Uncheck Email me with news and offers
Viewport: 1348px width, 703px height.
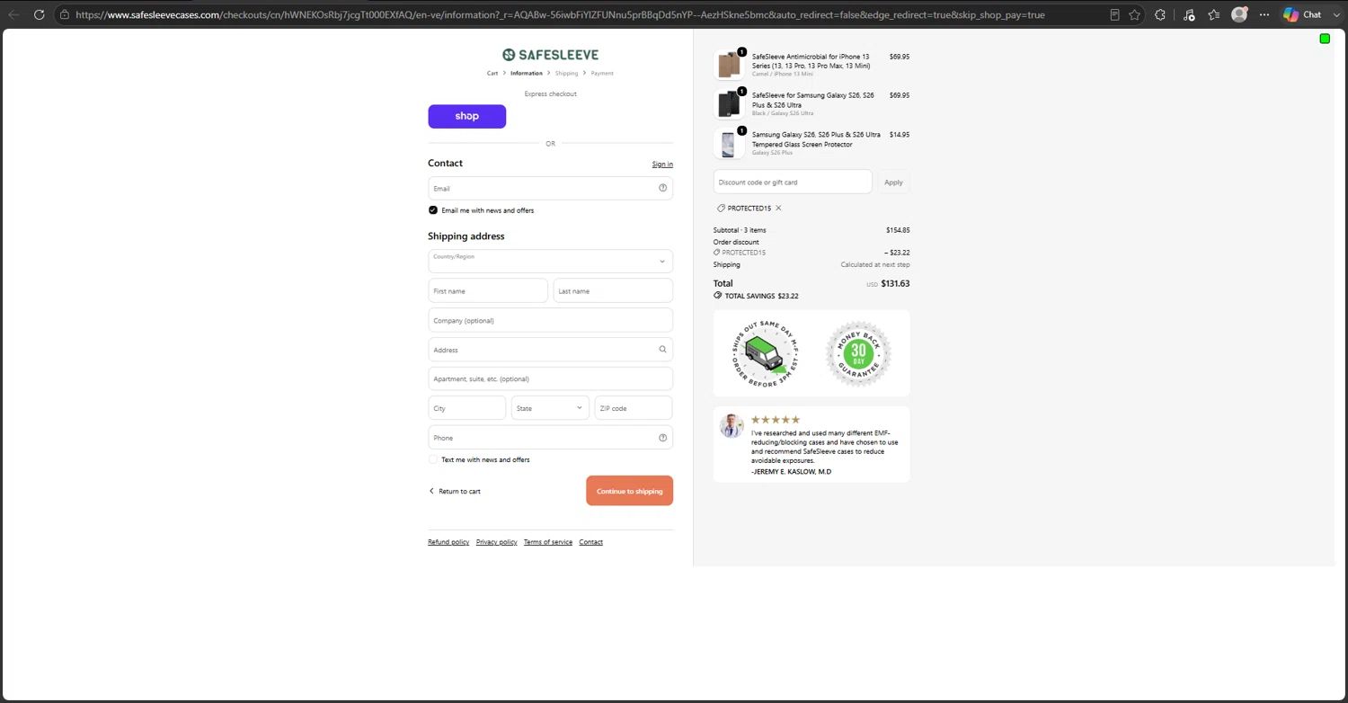[x=433, y=210]
